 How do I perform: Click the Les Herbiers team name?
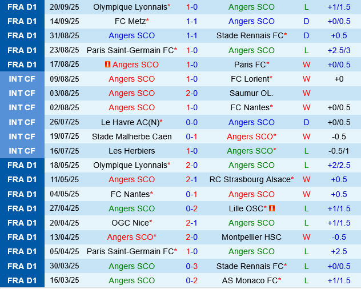(131, 151)
